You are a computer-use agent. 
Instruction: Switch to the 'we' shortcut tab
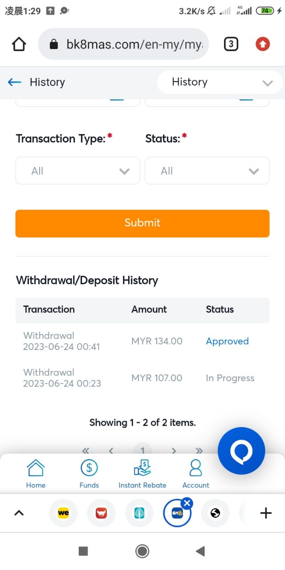coord(63,513)
